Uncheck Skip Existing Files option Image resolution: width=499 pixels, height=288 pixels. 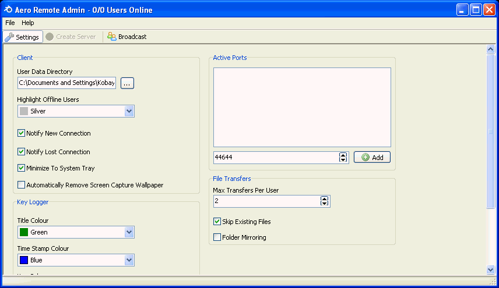coord(217,222)
